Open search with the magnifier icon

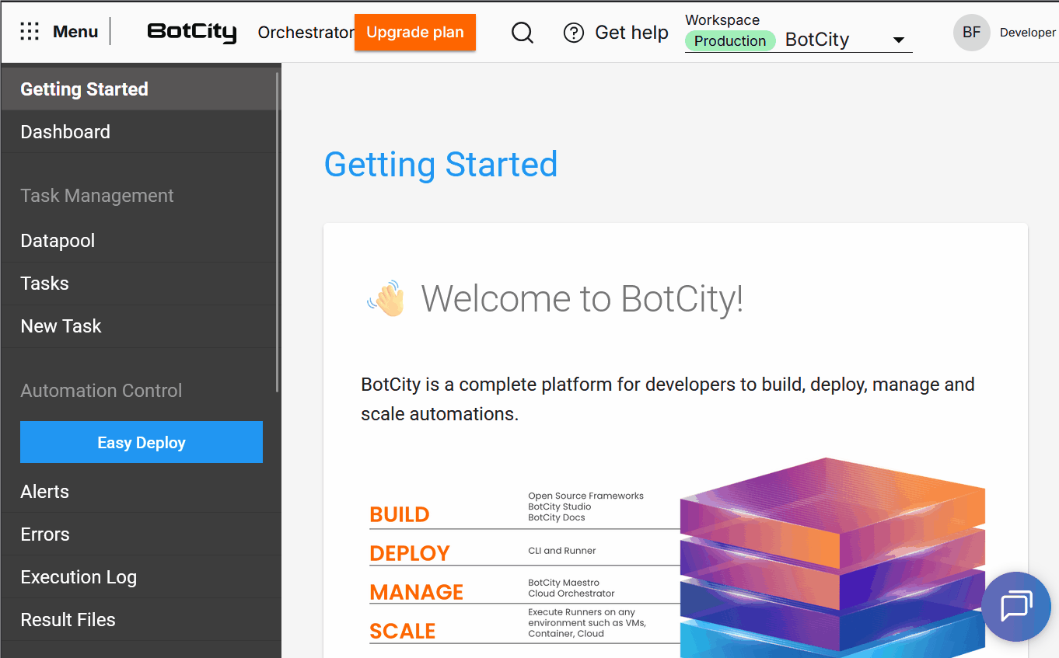tap(523, 33)
